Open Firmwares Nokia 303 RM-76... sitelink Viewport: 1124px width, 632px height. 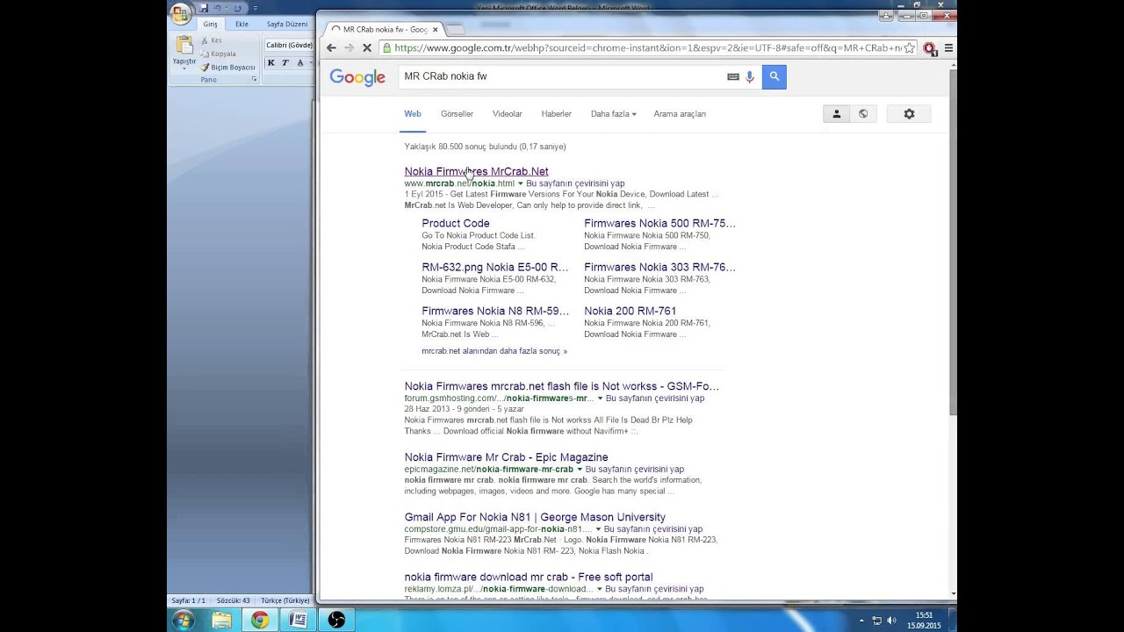coord(659,267)
